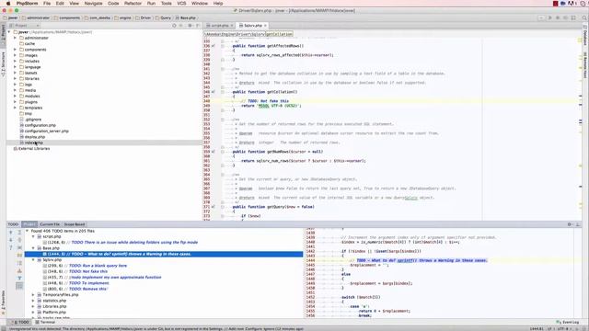This screenshot has width=589, height=331.
Task: Switch to Current File tab in TODO panel
Action: (50, 224)
